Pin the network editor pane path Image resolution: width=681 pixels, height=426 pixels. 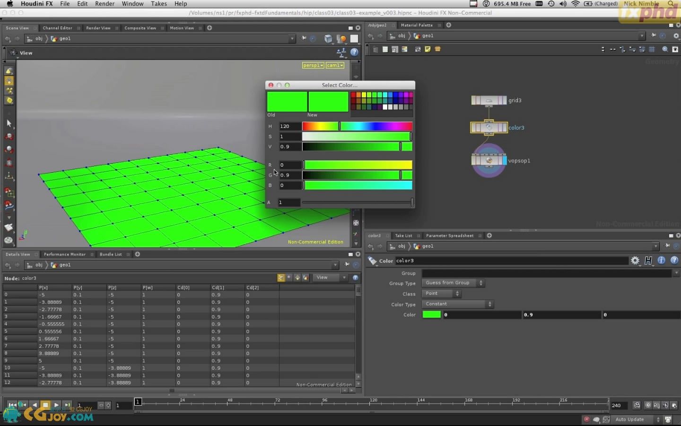pos(654,35)
